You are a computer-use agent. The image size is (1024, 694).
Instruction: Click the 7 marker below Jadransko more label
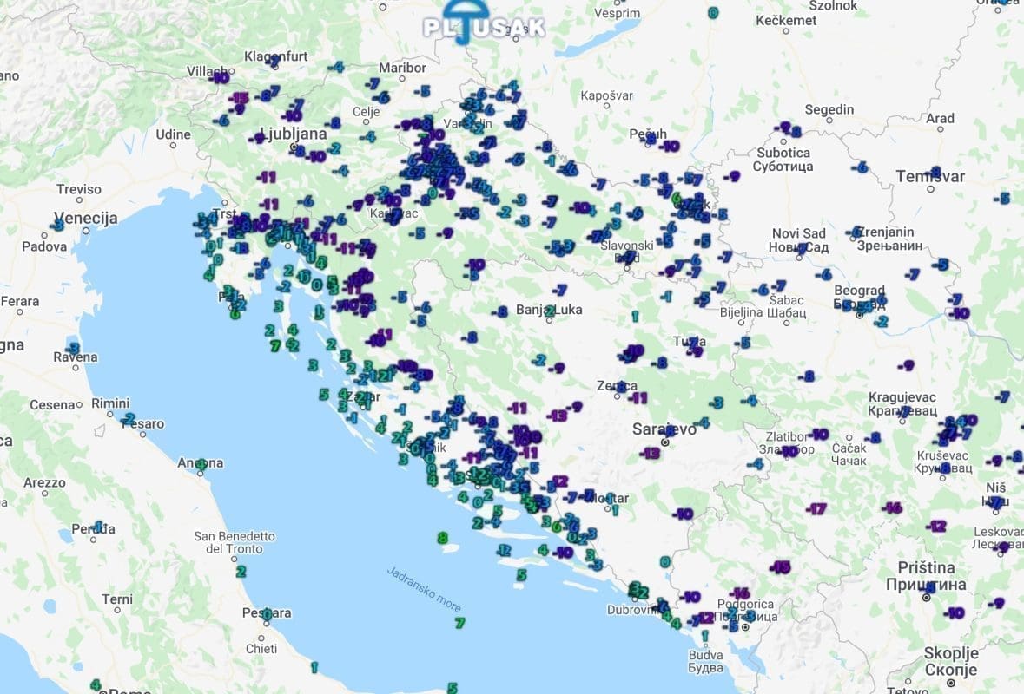459,623
